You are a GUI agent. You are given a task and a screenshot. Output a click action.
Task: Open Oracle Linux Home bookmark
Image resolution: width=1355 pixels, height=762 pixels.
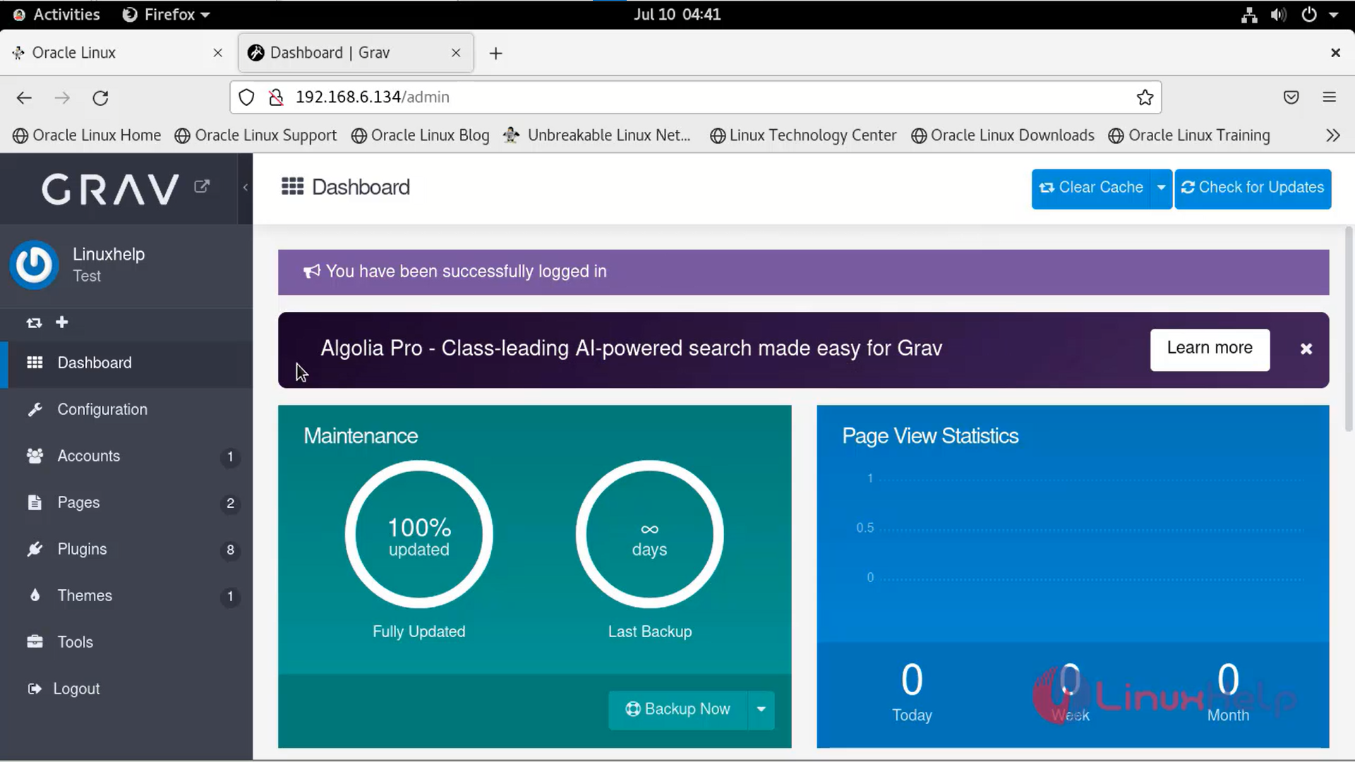86,135
